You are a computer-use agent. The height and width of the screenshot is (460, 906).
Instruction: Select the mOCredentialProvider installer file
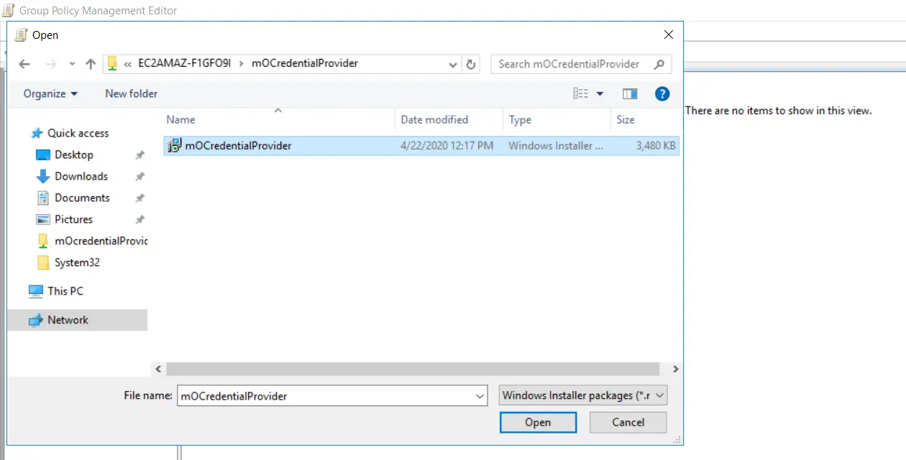click(x=421, y=145)
